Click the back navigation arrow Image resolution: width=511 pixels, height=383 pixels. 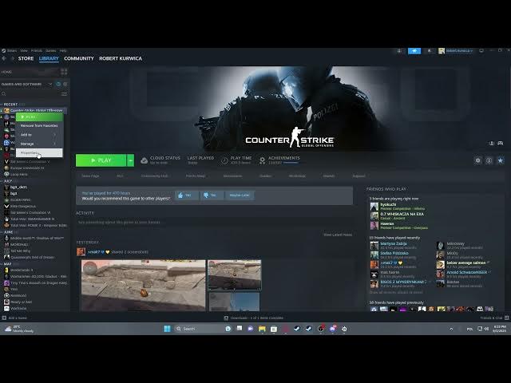tap(4, 58)
